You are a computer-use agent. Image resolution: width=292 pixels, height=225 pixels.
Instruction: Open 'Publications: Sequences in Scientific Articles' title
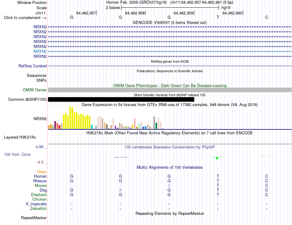point(170,71)
